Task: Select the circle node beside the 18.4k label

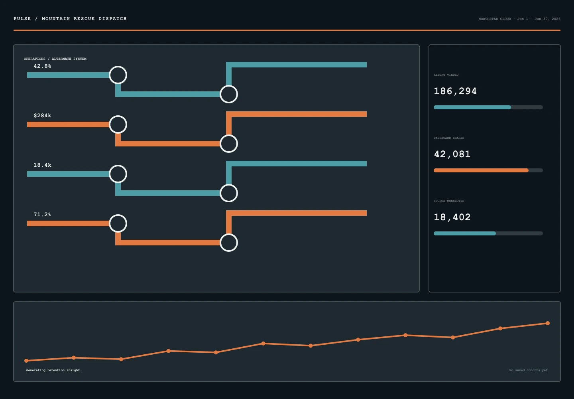Action: [118, 174]
